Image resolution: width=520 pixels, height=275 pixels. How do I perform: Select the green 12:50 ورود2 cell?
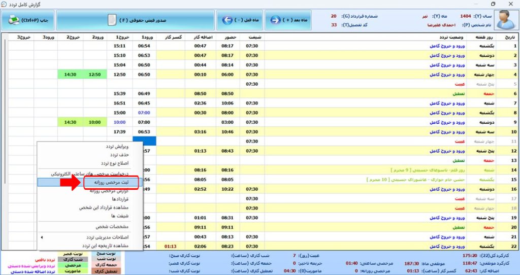(94, 75)
